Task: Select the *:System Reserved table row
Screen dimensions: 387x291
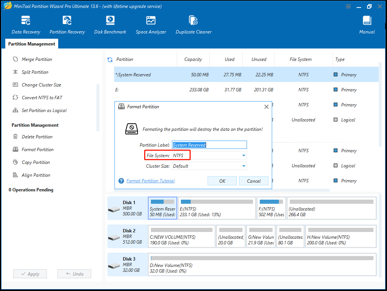Action: tap(246, 74)
